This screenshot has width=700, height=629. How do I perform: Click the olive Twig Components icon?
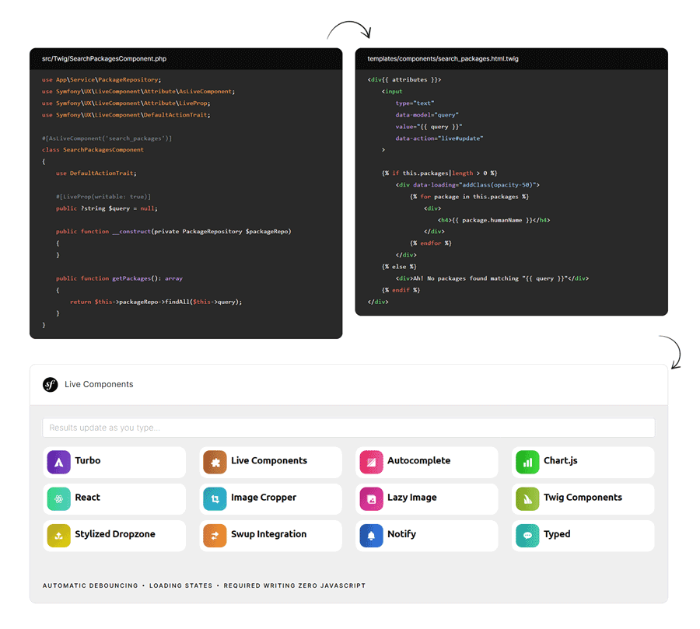click(x=527, y=498)
